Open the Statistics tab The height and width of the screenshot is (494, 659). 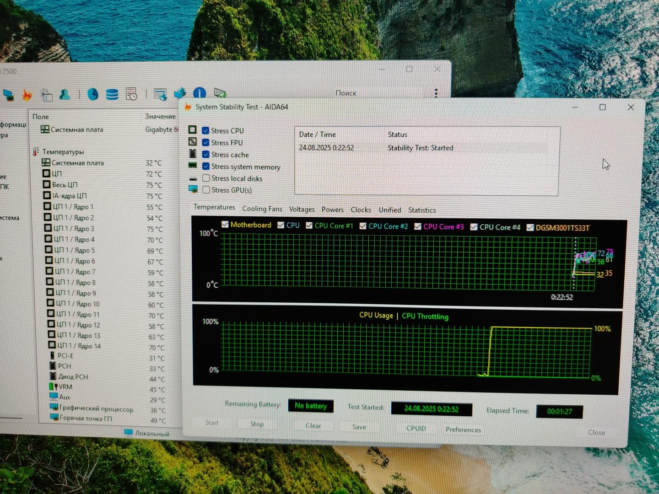pyautogui.click(x=422, y=210)
